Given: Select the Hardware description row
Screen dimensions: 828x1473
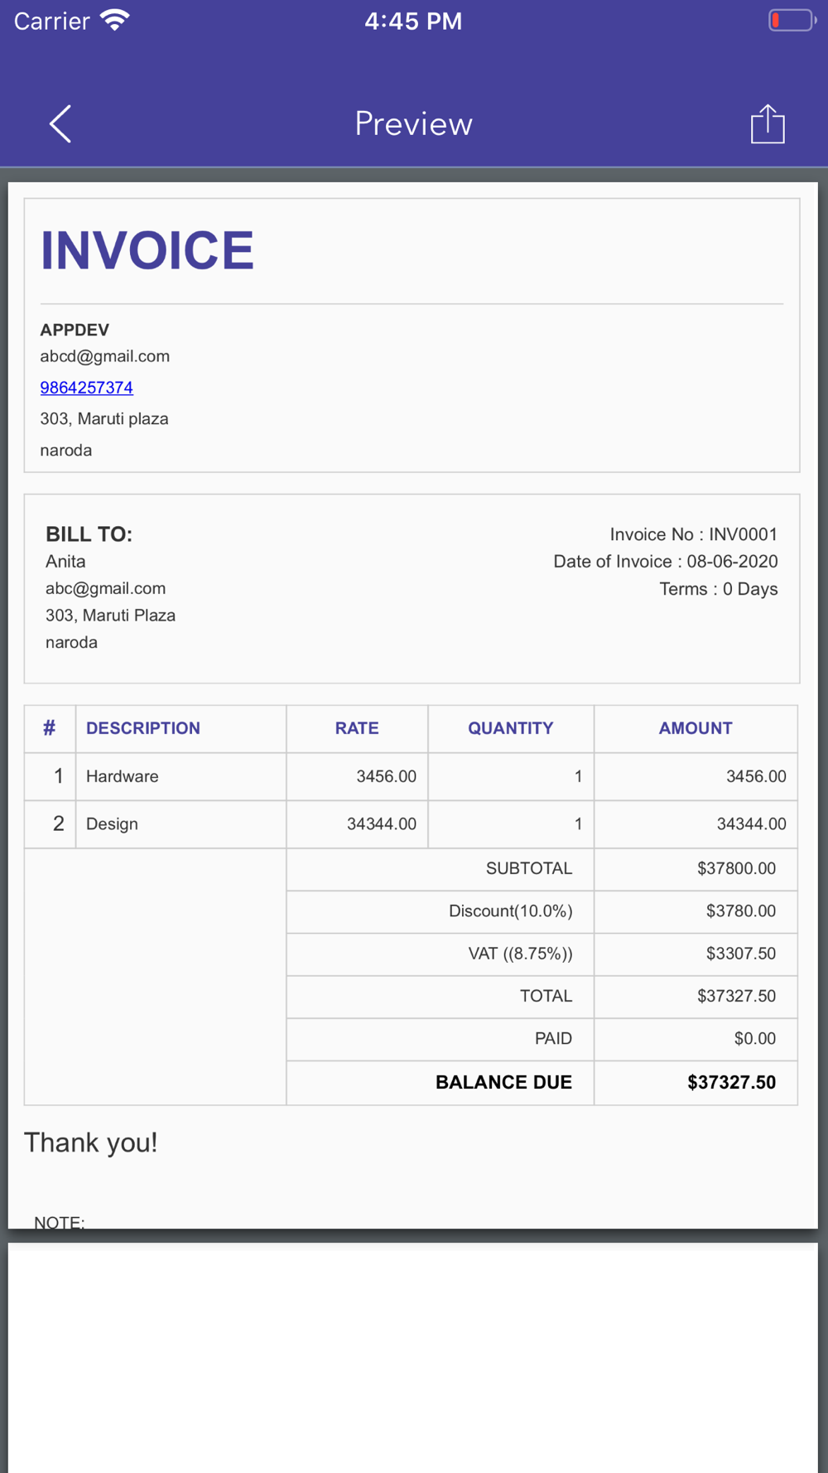Looking at the screenshot, I should tap(412, 776).
